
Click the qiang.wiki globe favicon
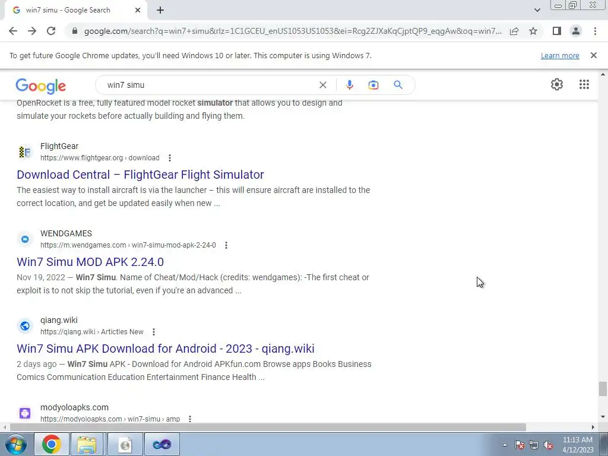(x=25, y=326)
